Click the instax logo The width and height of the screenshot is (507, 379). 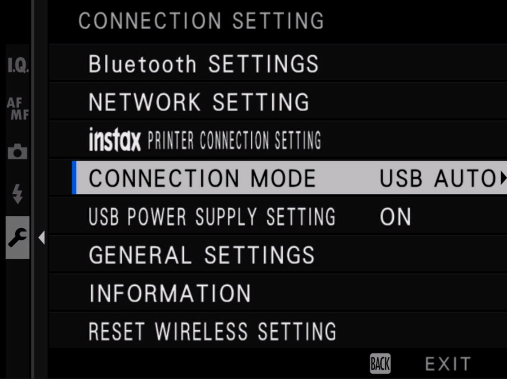[x=115, y=140]
